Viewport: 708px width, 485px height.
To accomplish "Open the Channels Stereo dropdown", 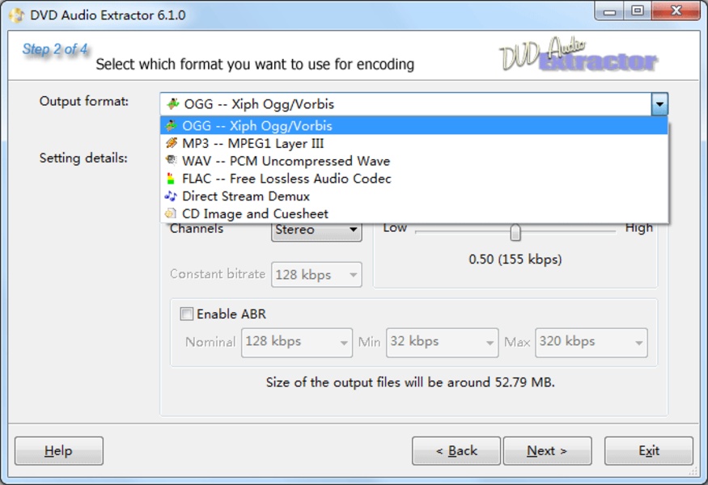I will (x=316, y=230).
